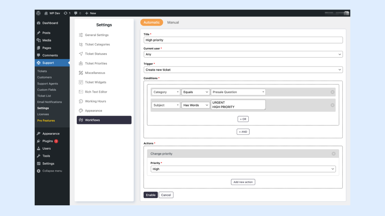Expand the Current user dropdown
The width and height of the screenshot is (385, 216).
[x=243, y=54]
